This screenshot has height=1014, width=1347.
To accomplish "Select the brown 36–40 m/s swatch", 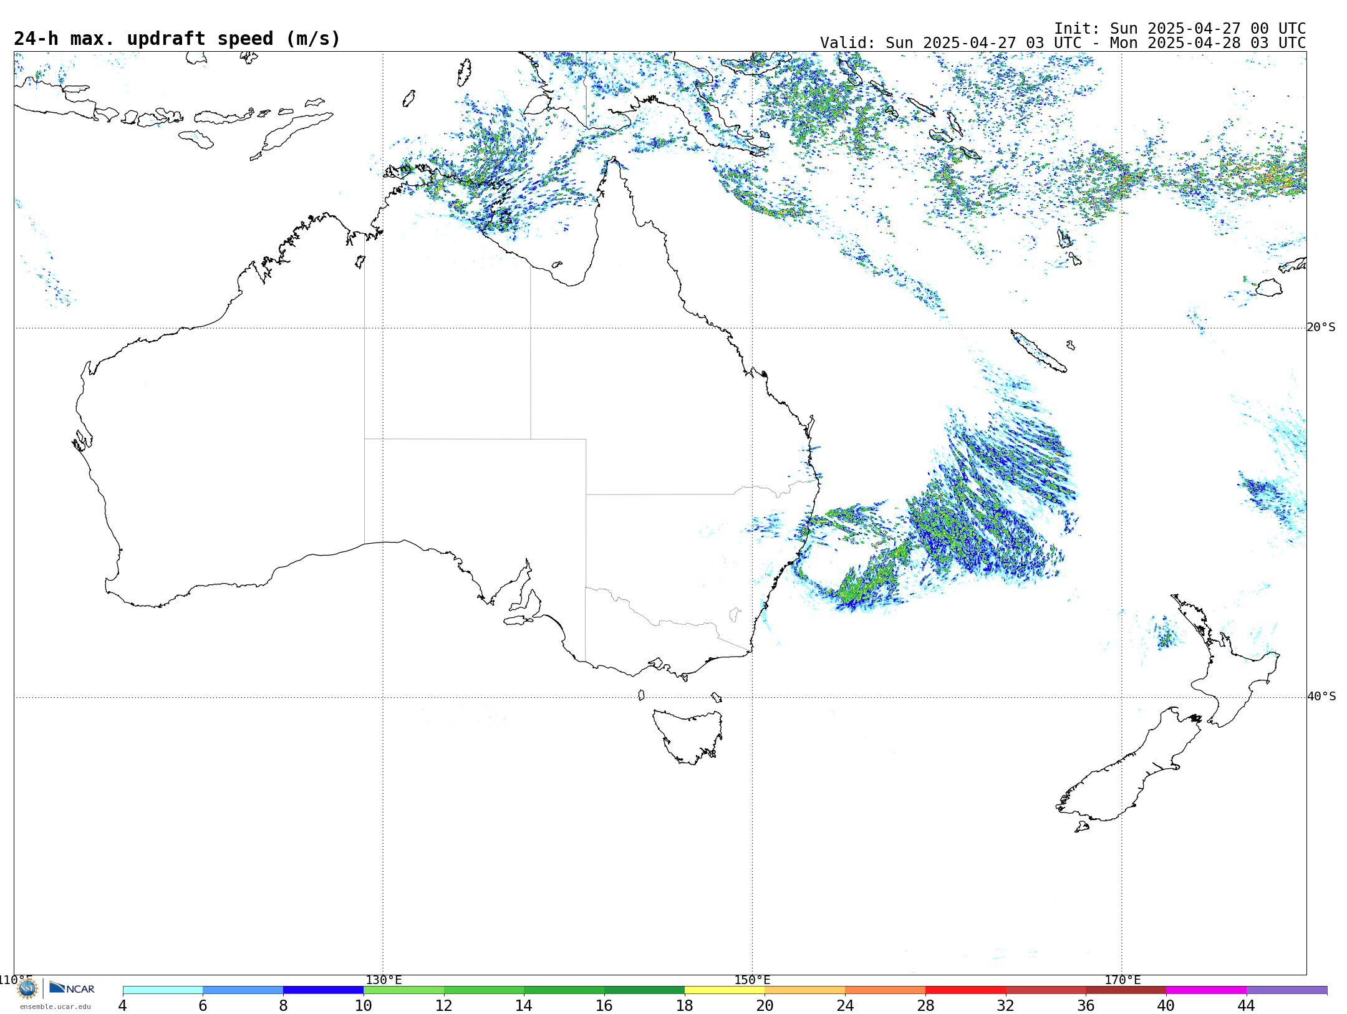I will click(x=1126, y=990).
